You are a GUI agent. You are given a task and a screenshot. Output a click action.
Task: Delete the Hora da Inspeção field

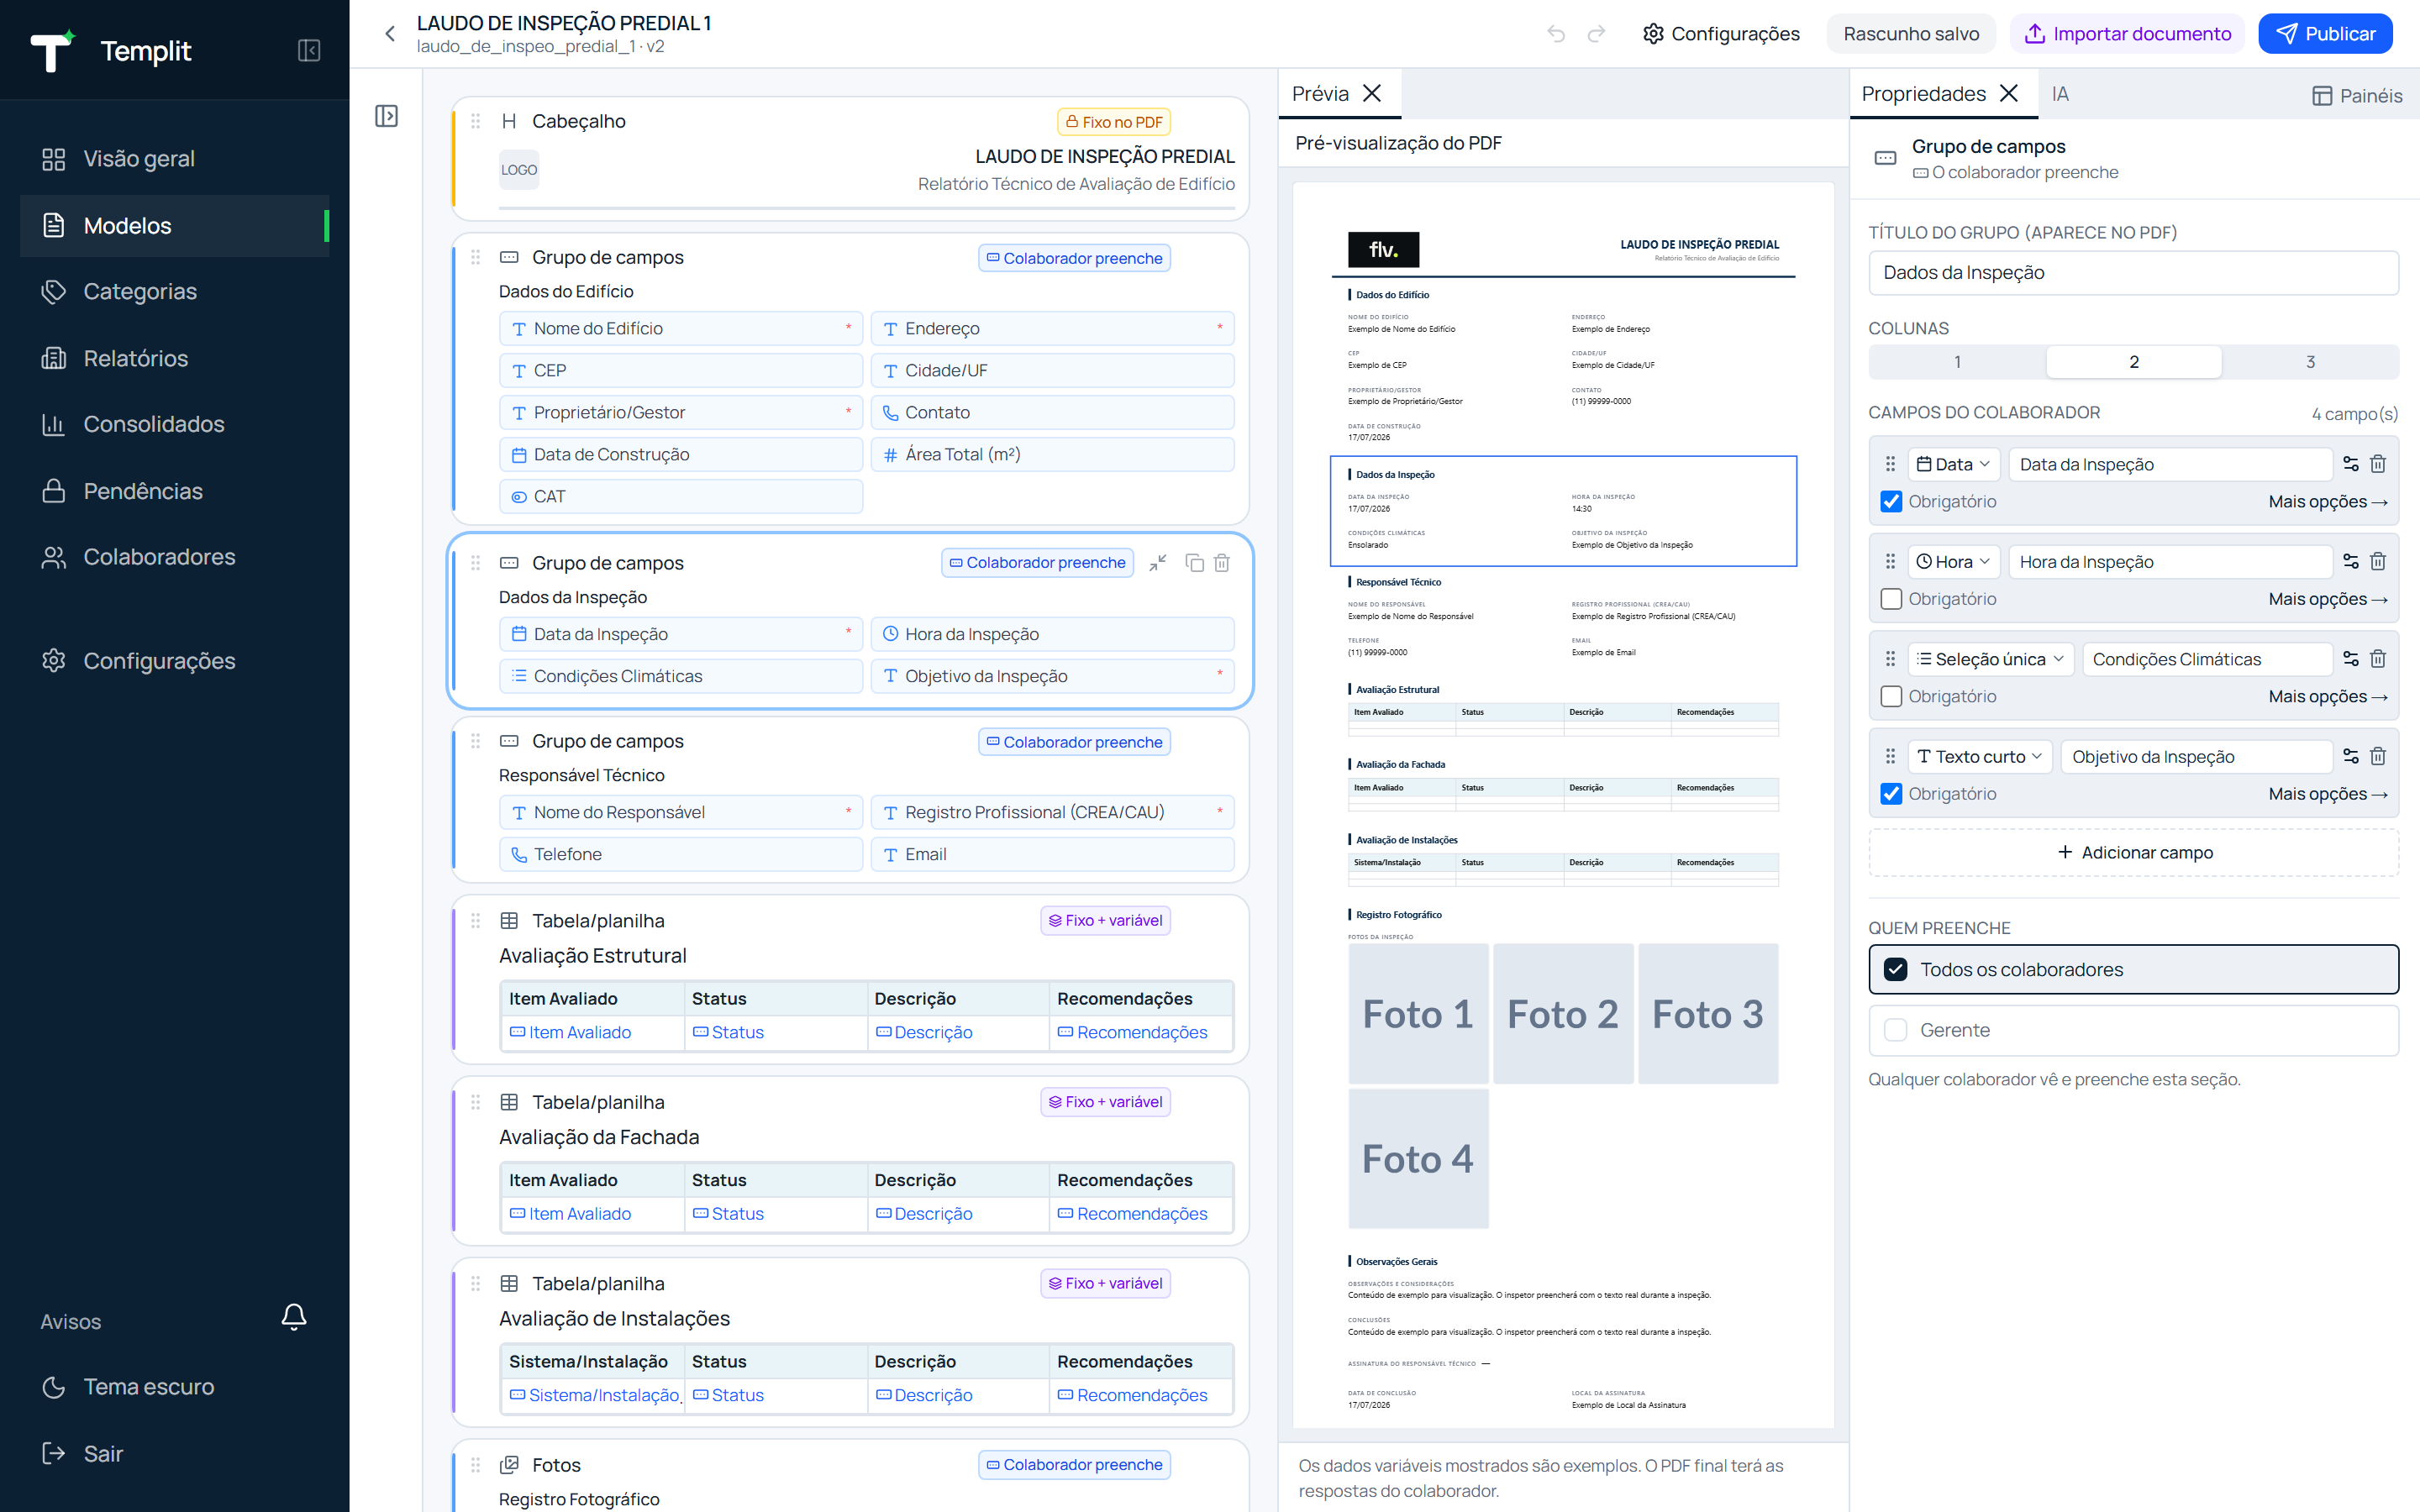[2379, 562]
